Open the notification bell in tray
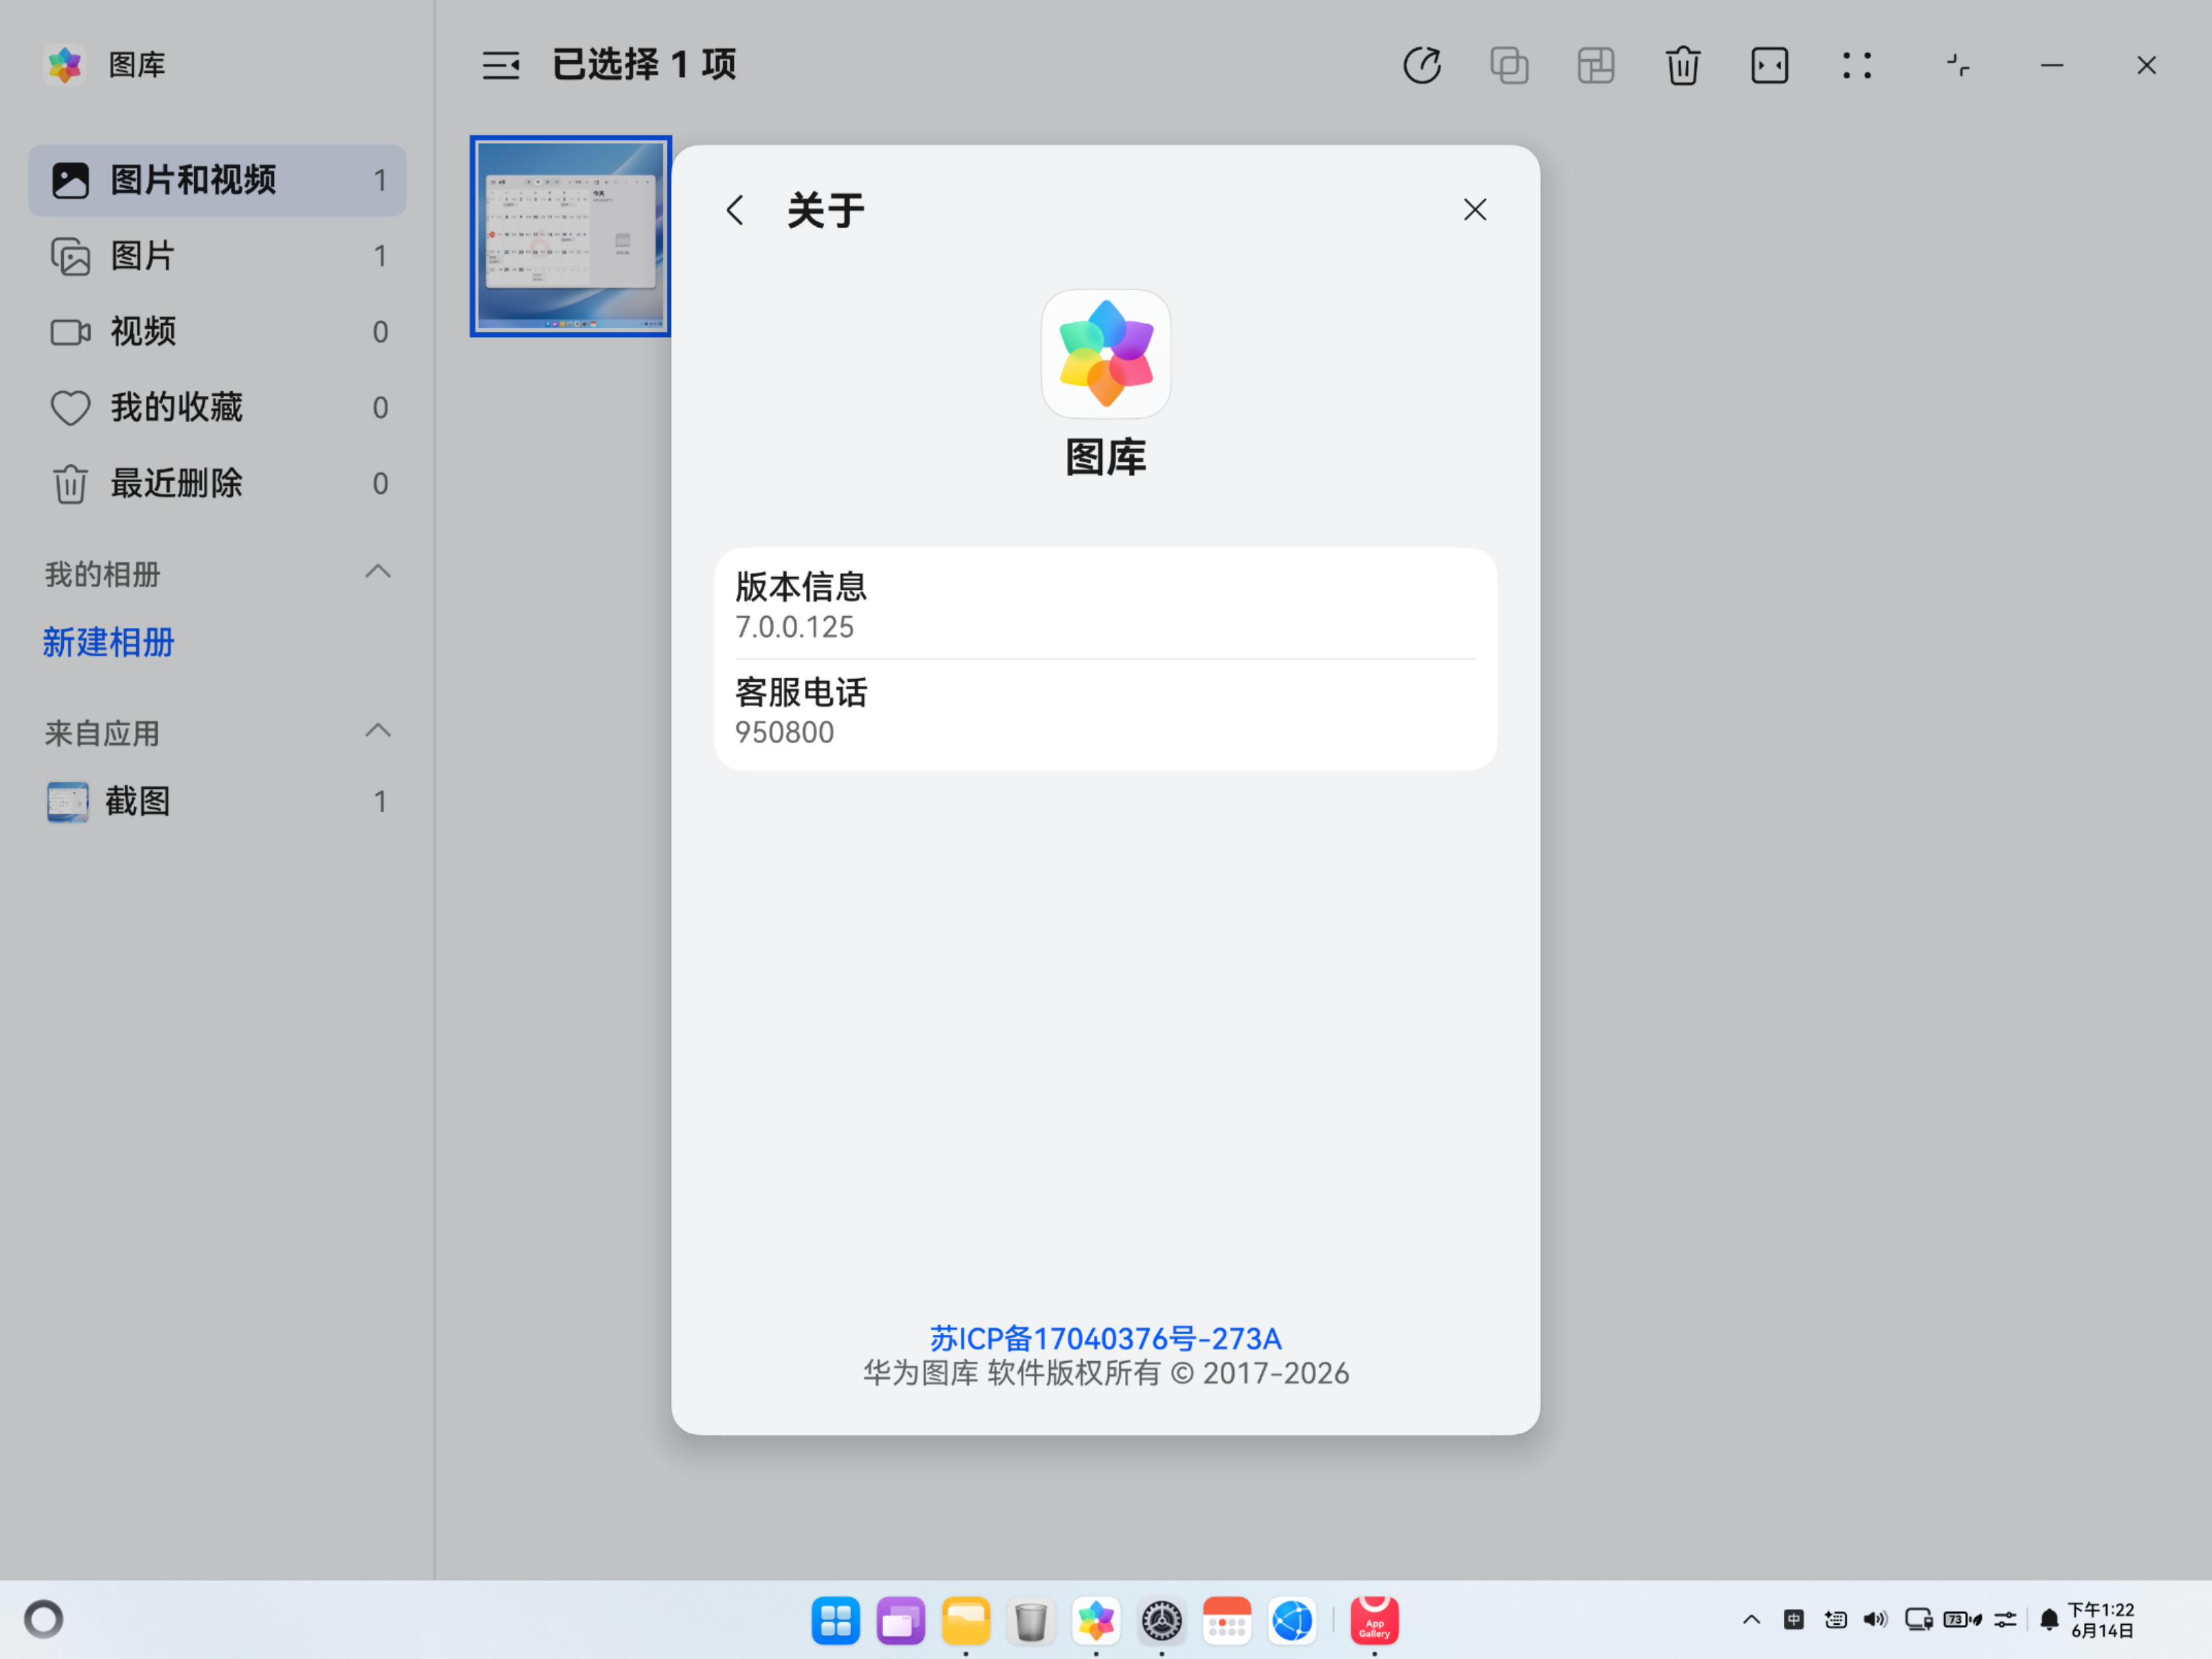The height and width of the screenshot is (1659, 2212). click(2049, 1620)
